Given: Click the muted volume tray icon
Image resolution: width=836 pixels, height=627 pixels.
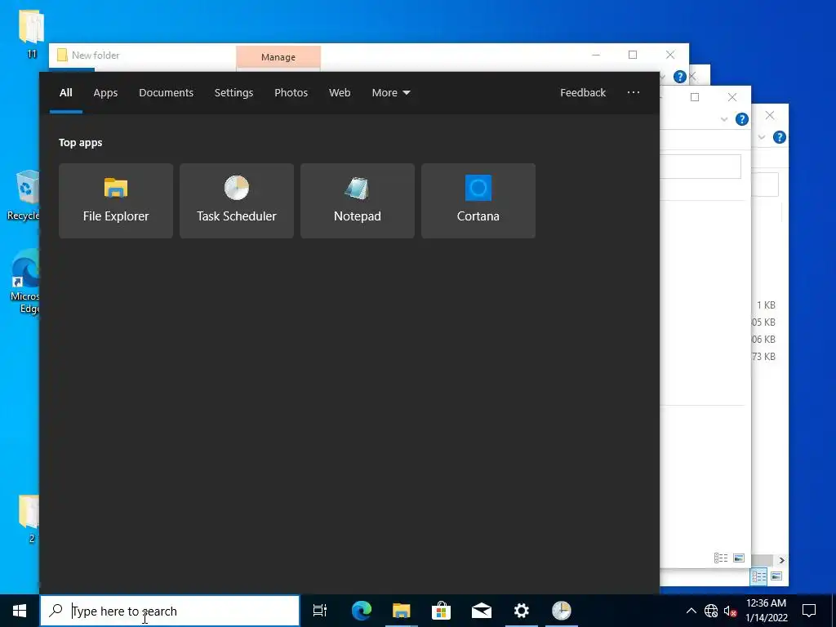Looking at the screenshot, I should coord(731,611).
